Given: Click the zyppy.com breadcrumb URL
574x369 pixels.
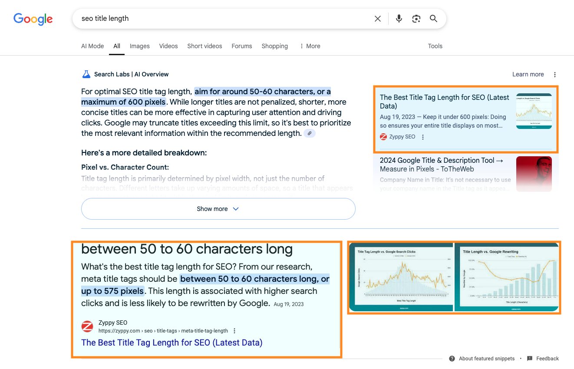Looking at the screenshot, I should [163, 331].
